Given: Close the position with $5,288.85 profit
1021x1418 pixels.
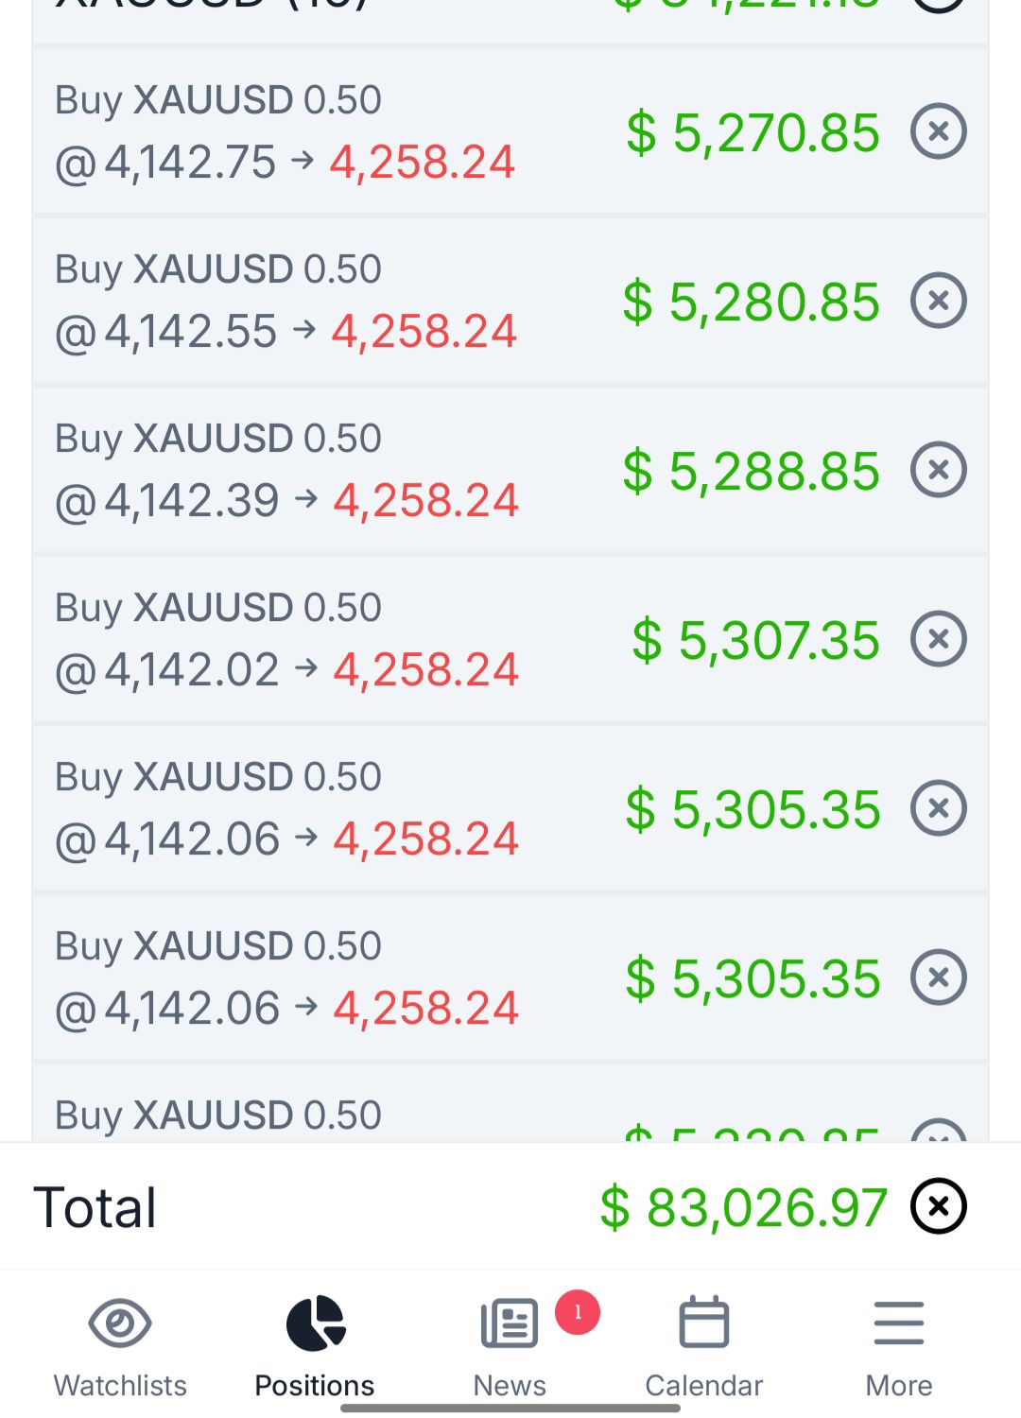Looking at the screenshot, I should pyautogui.click(x=938, y=470).
